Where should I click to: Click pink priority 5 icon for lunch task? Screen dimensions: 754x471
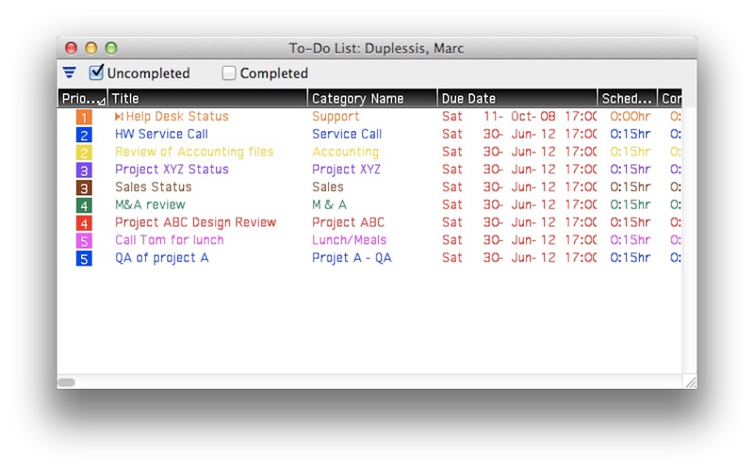click(84, 241)
